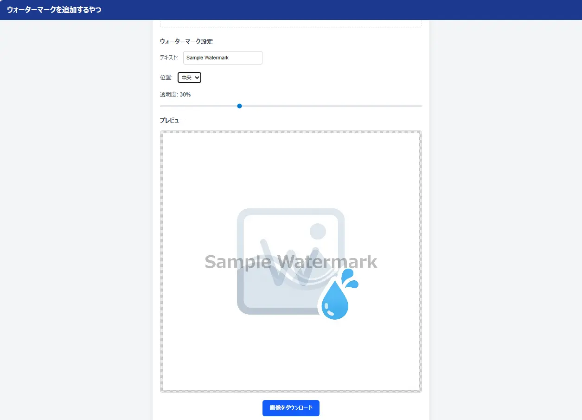Screen dimensions: 582x420
Task: Click the ウォーターマーク設定 section heading
Action: (x=186, y=41)
